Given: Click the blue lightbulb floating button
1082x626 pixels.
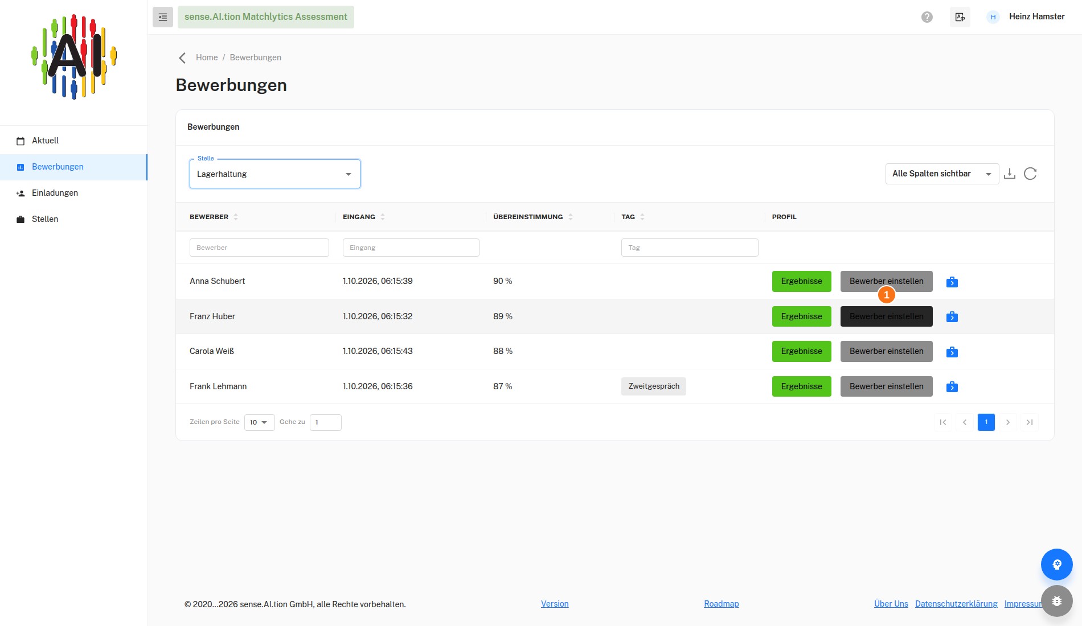Looking at the screenshot, I should point(1057,565).
